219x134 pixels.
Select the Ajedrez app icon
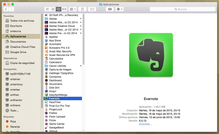pos(46,37)
